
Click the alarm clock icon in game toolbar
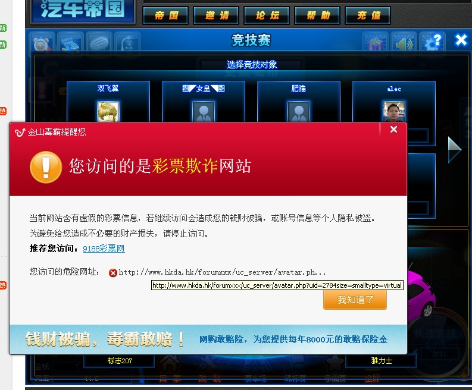pyautogui.click(x=42, y=44)
